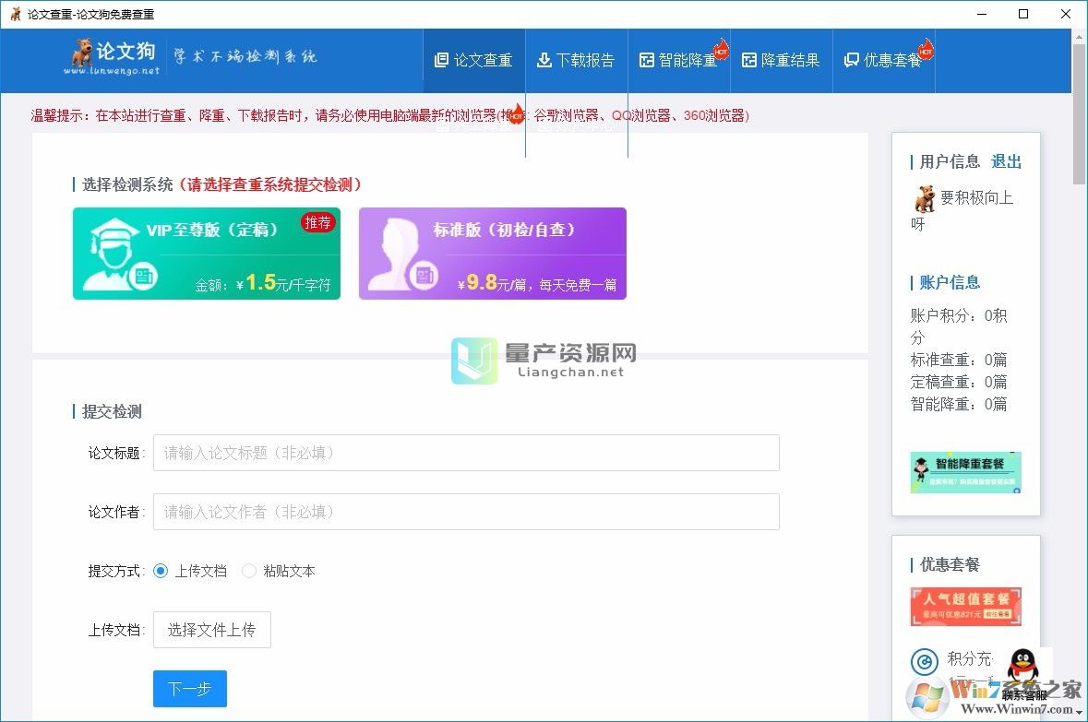Click the 积分充值 circular icon in sidebar
Image resolution: width=1088 pixels, height=722 pixels.
coord(924,661)
